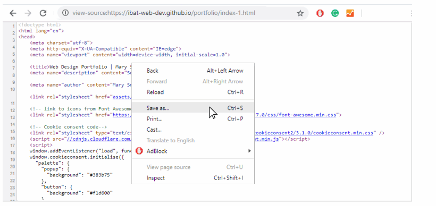Open the orange chart extension icon

click(x=350, y=13)
